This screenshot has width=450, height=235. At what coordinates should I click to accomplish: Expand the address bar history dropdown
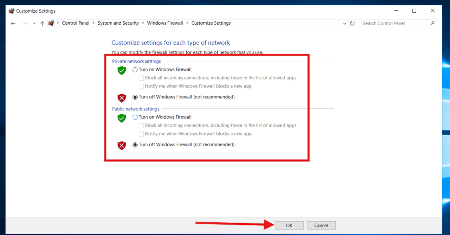(x=345, y=23)
